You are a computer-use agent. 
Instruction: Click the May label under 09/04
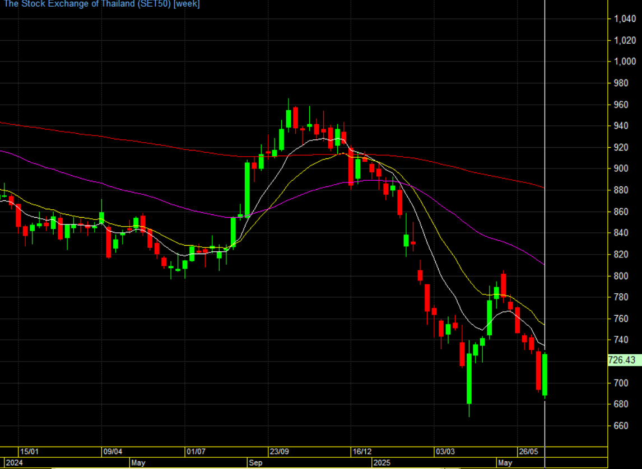tap(138, 463)
